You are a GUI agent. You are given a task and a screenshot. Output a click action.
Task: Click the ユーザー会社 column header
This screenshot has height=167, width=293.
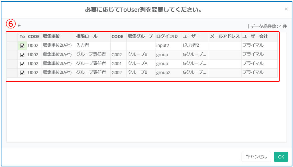259,37
